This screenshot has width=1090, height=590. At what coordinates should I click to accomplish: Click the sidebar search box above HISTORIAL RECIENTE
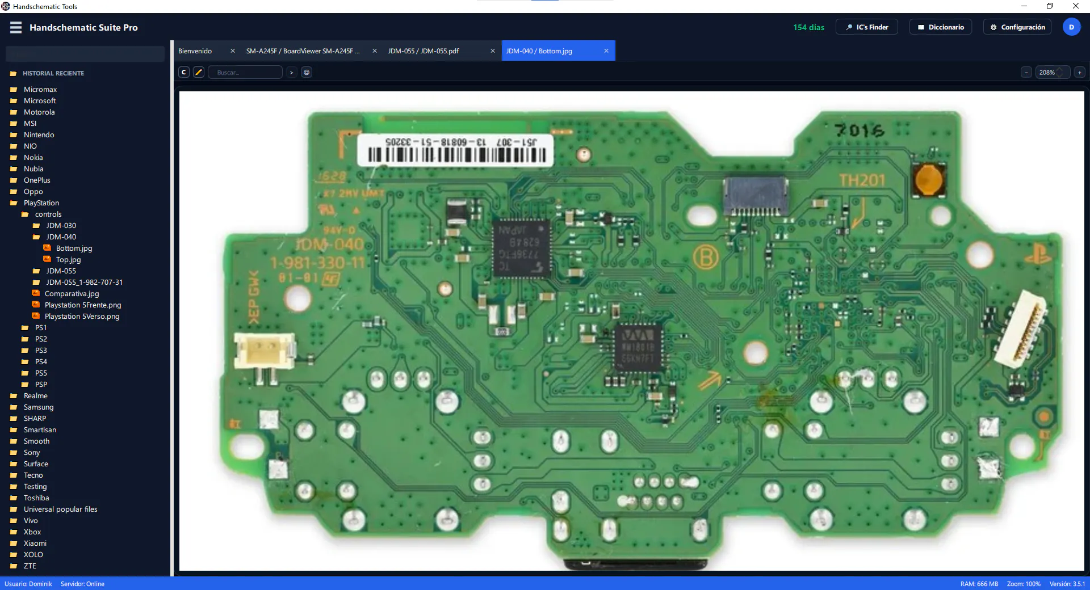pos(85,54)
